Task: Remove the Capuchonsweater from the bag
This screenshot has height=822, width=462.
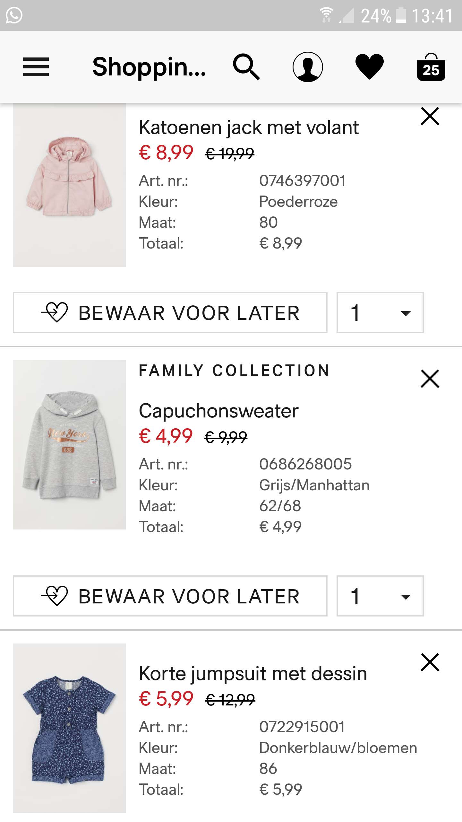Action: [x=430, y=379]
